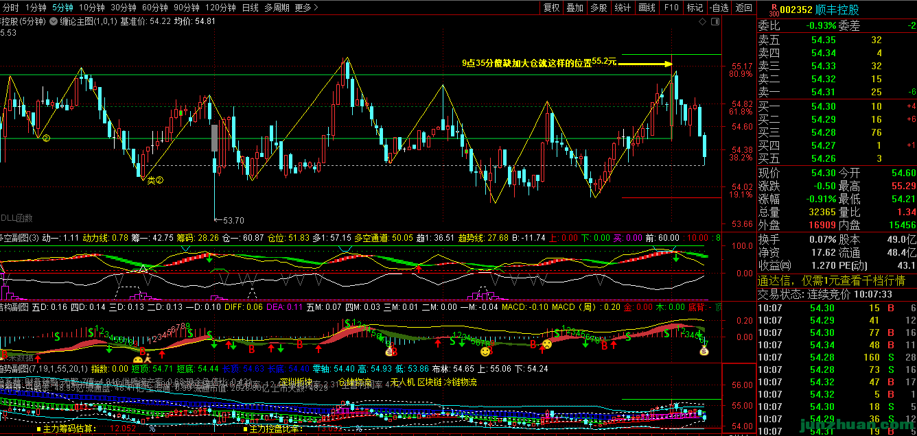Click the 量比 value 1.34
Image resolution: width=917 pixels, height=436 pixels.
tap(906, 213)
